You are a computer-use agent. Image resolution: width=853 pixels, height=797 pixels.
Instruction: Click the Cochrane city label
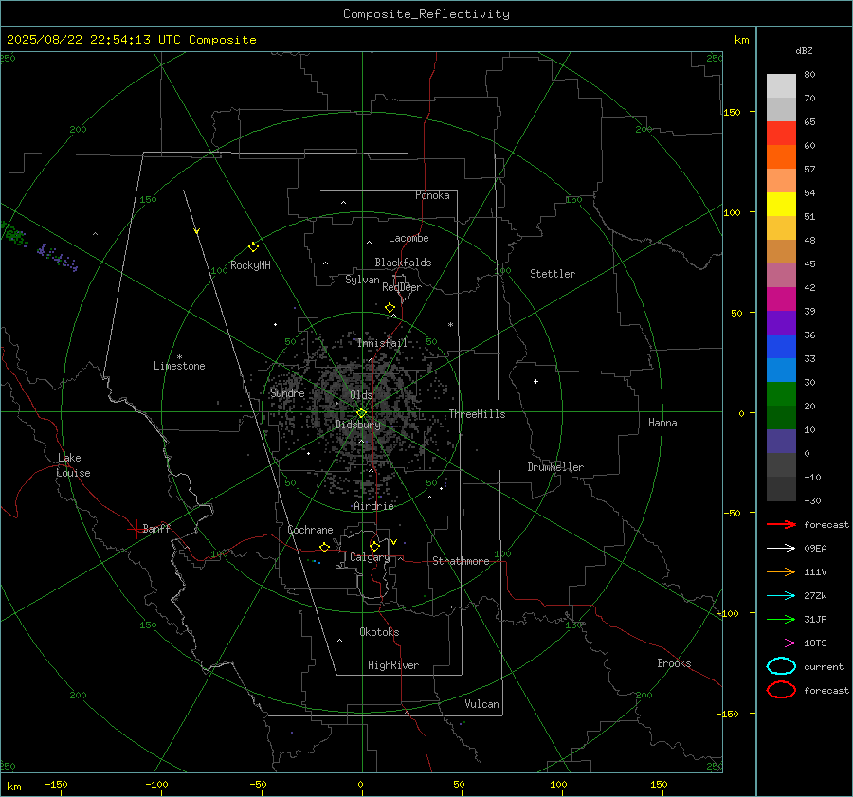click(310, 530)
